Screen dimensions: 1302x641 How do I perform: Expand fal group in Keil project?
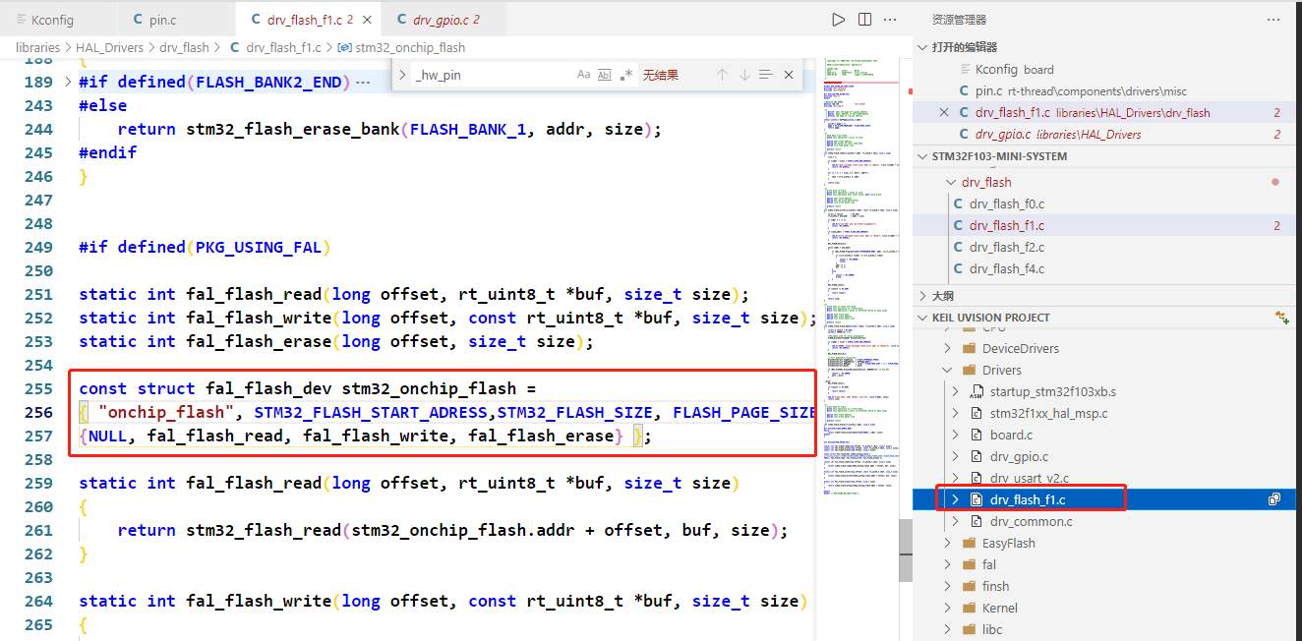[x=948, y=564]
